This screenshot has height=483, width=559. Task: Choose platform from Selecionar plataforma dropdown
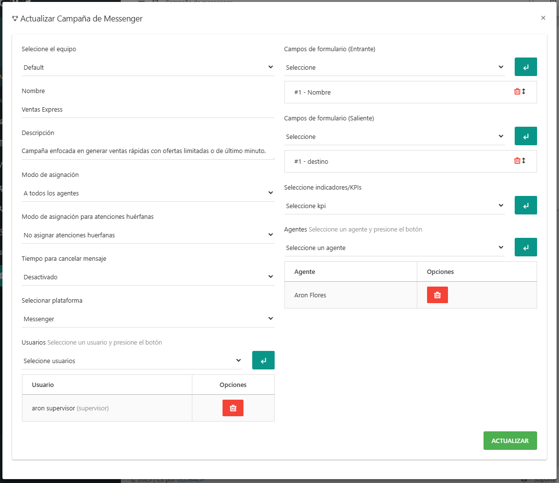tap(148, 319)
